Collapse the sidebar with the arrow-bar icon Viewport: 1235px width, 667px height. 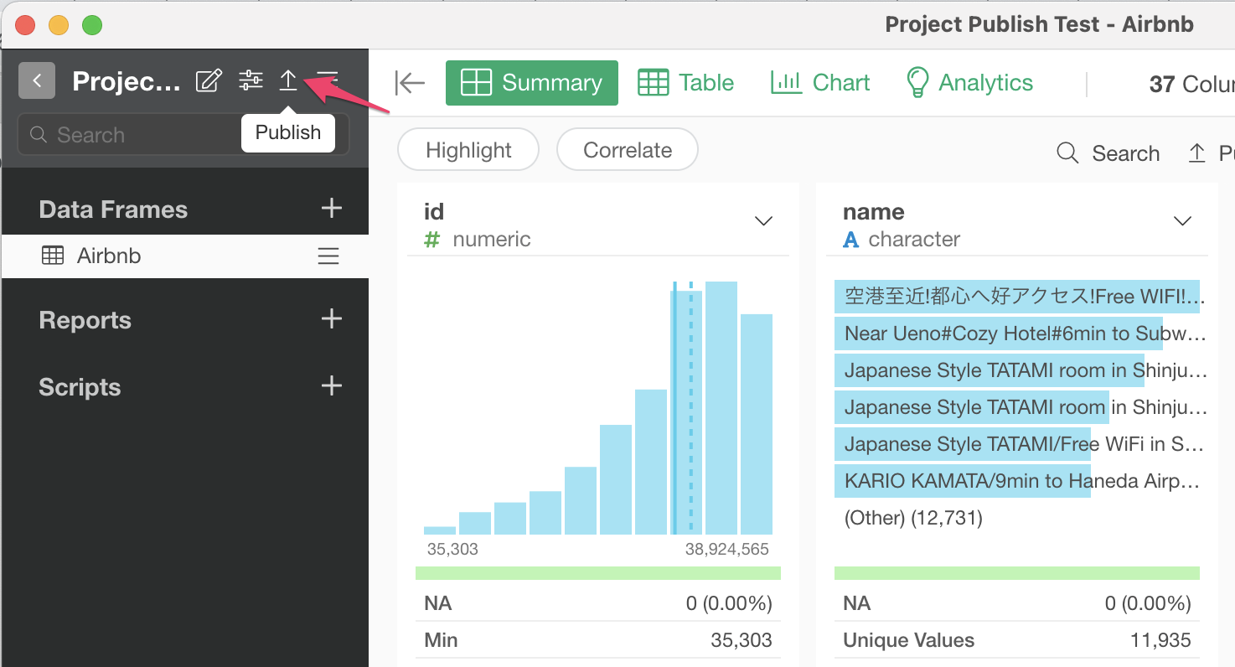[410, 83]
